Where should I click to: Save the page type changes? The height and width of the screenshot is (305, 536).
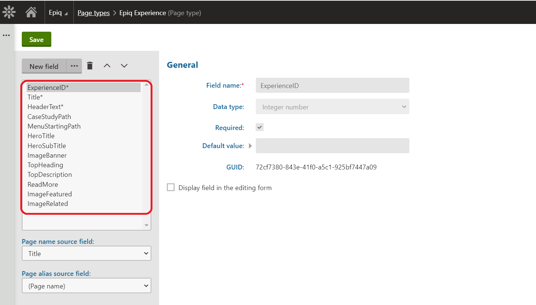[x=36, y=39]
